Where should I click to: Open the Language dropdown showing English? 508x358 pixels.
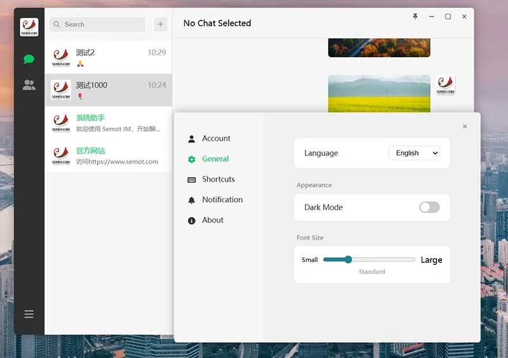point(414,153)
